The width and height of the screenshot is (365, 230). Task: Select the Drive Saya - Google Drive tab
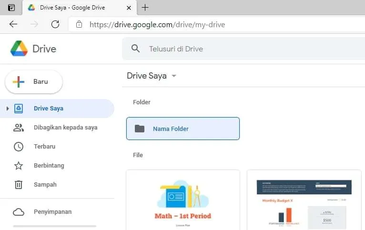click(x=80, y=8)
